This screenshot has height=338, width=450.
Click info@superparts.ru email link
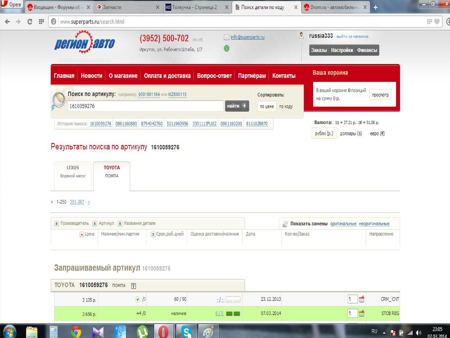(248, 37)
